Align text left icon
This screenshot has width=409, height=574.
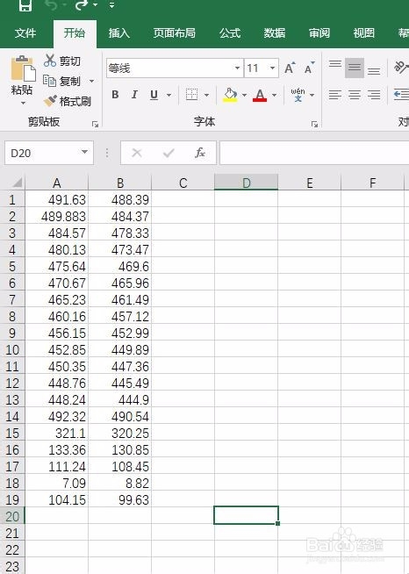[x=334, y=95]
